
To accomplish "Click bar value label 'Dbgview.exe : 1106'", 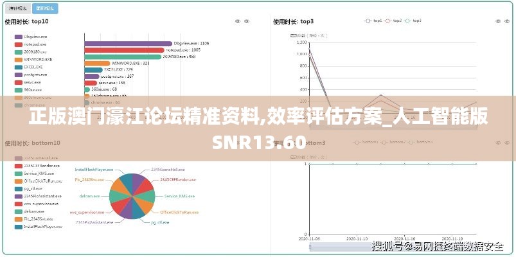I will click(191, 43).
